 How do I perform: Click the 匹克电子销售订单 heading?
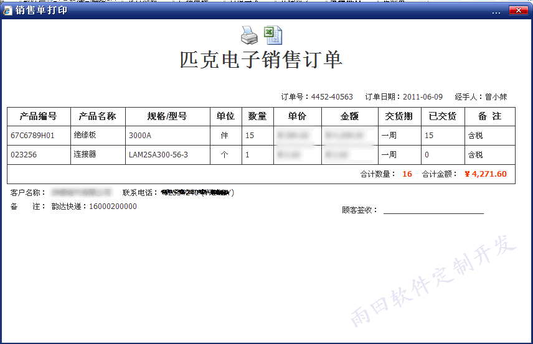261,60
